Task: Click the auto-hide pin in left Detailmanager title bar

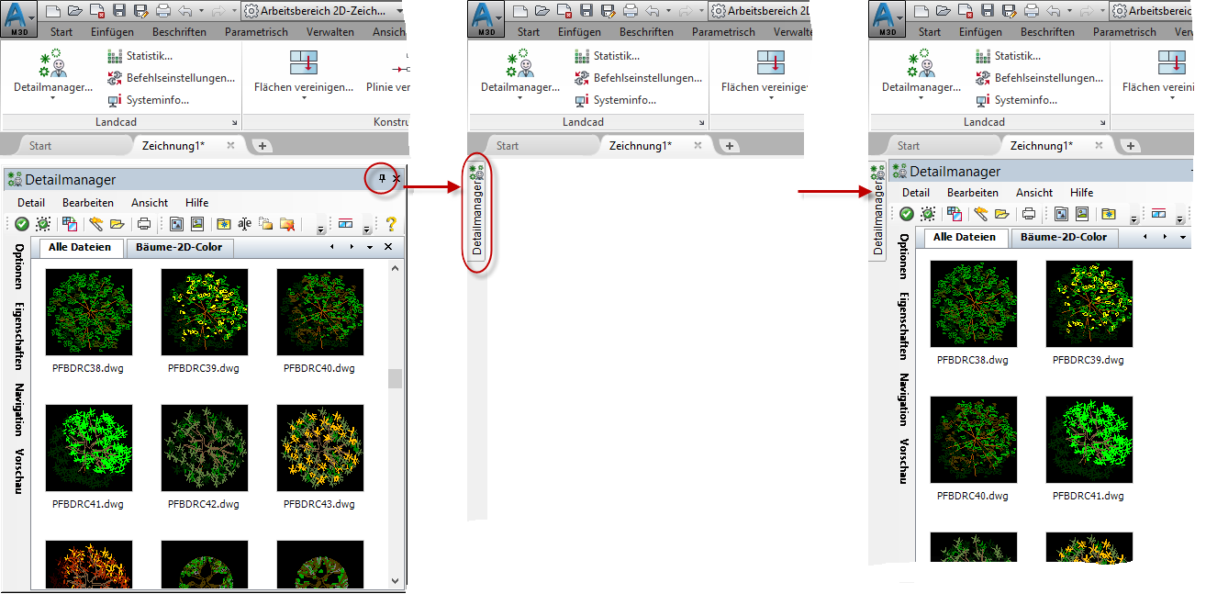Action: click(x=383, y=179)
